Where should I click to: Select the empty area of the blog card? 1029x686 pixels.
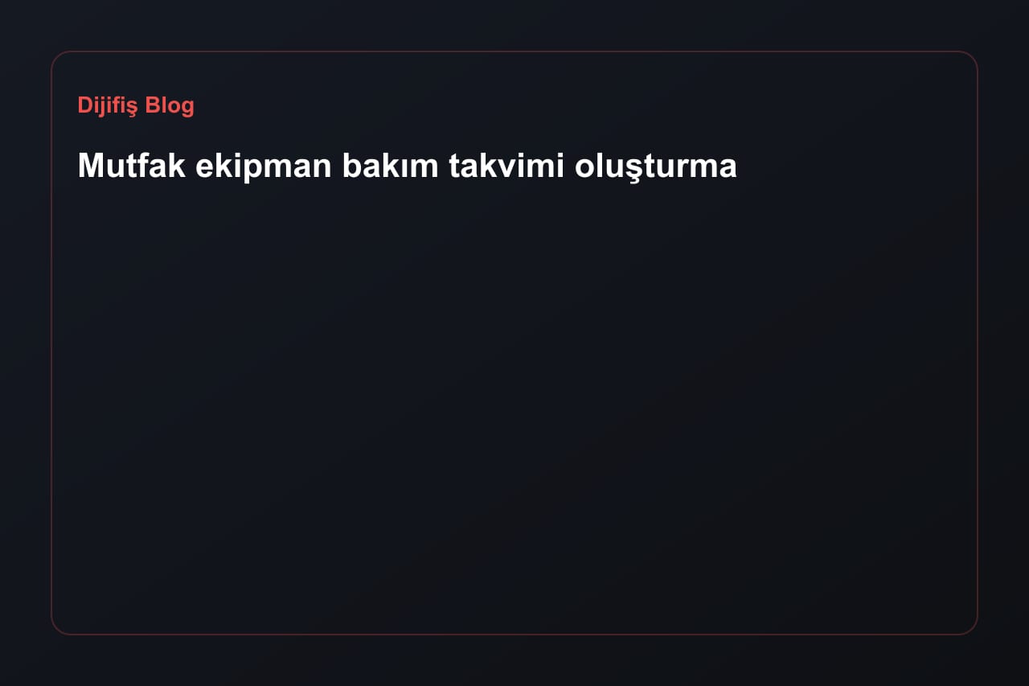point(514,402)
